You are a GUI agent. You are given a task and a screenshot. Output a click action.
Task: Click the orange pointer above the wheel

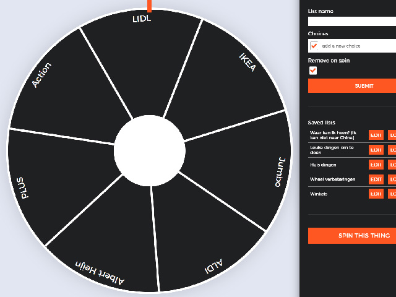(x=150, y=6)
